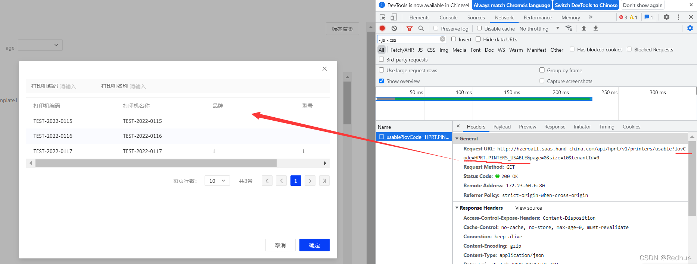
Task: Open network conditions wifi icon
Action: (x=569, y=28)
